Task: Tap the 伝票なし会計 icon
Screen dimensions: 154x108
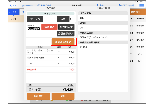Action: [120, 5]
